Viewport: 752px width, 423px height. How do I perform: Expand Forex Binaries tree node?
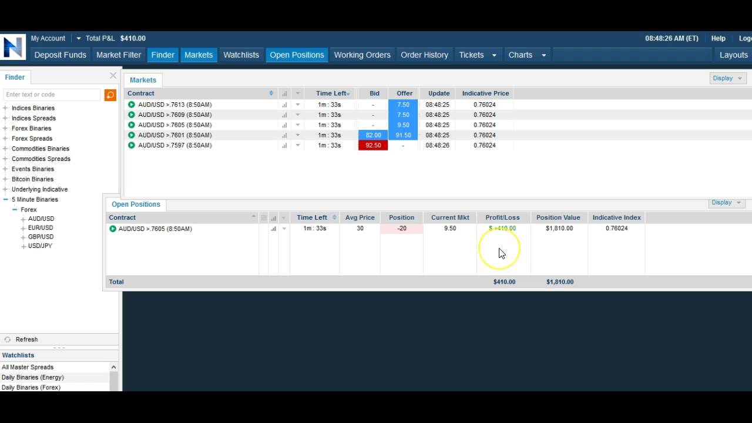pos(5,128)
